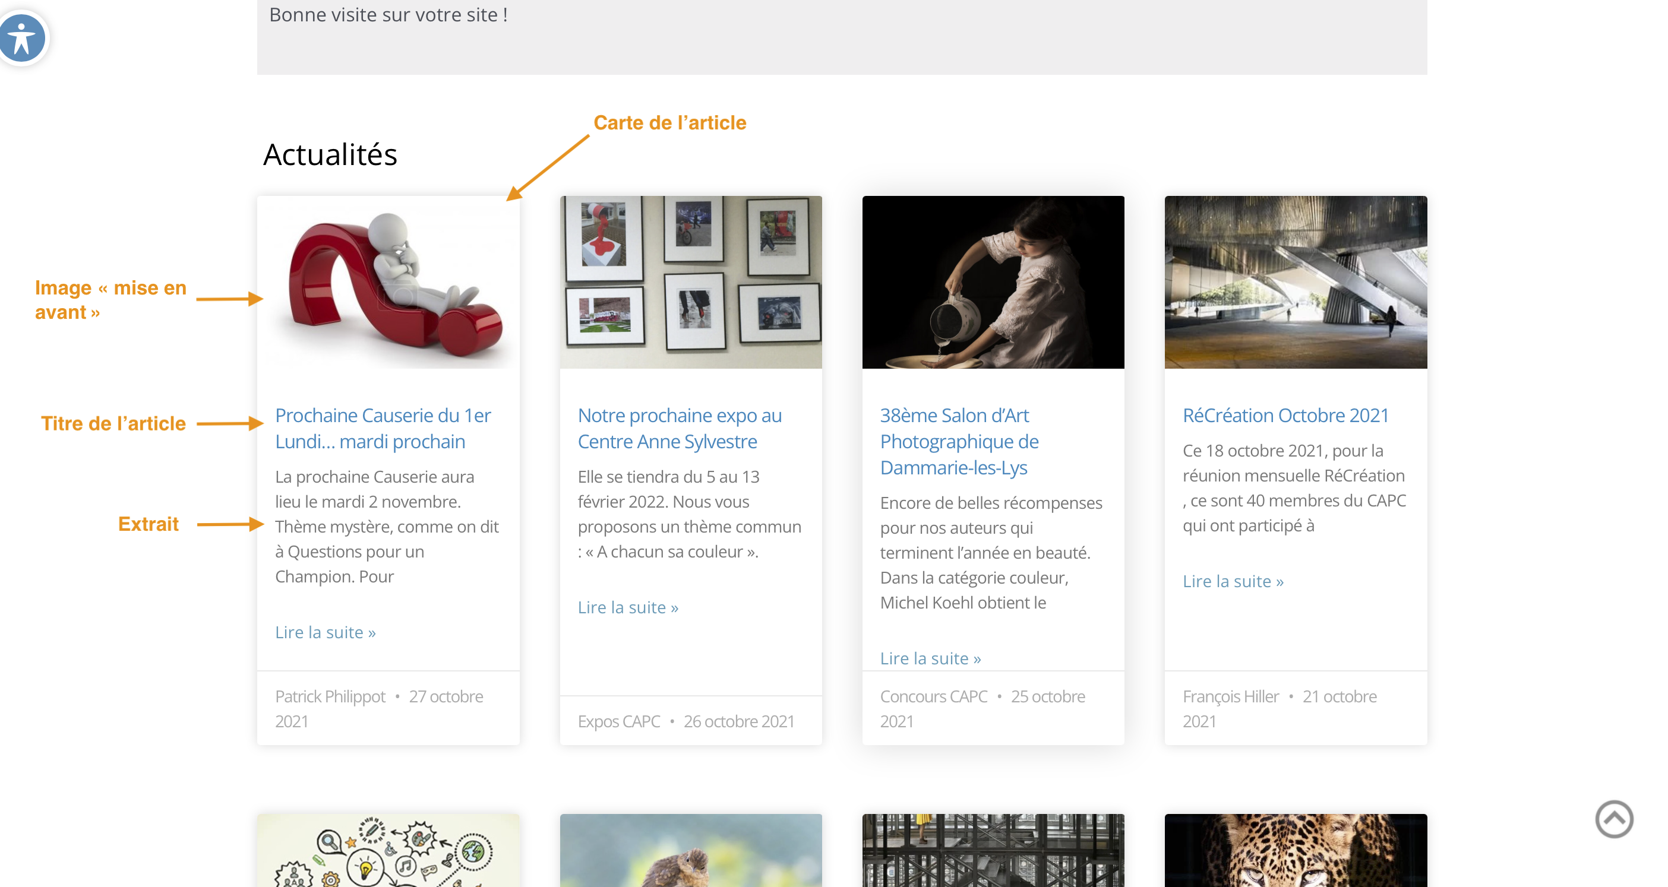Click the excerpt starting 'La prochaine Causerie aura'
The image size is (1668, 887).
click(387, 527)
